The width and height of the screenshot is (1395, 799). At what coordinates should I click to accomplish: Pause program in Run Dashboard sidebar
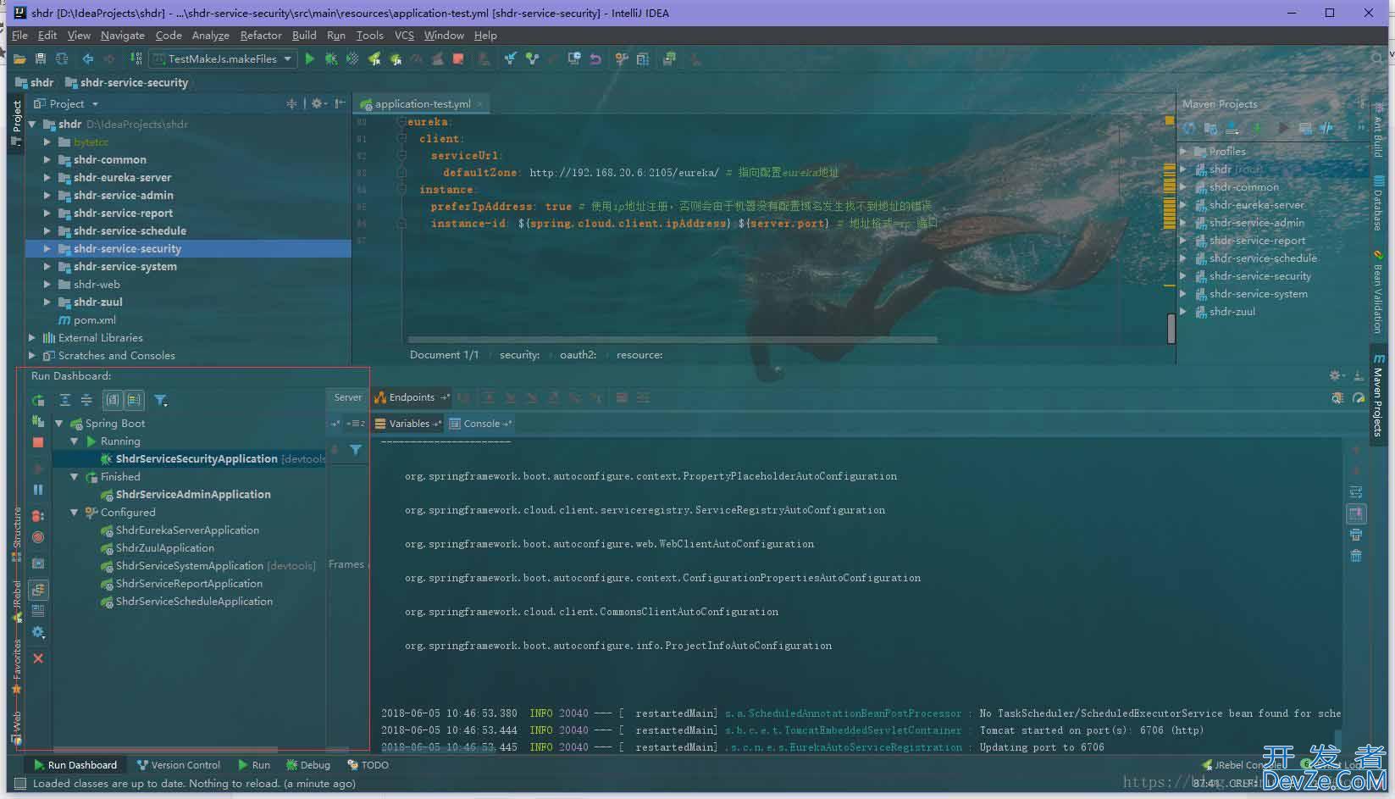(x=38, y=490)
